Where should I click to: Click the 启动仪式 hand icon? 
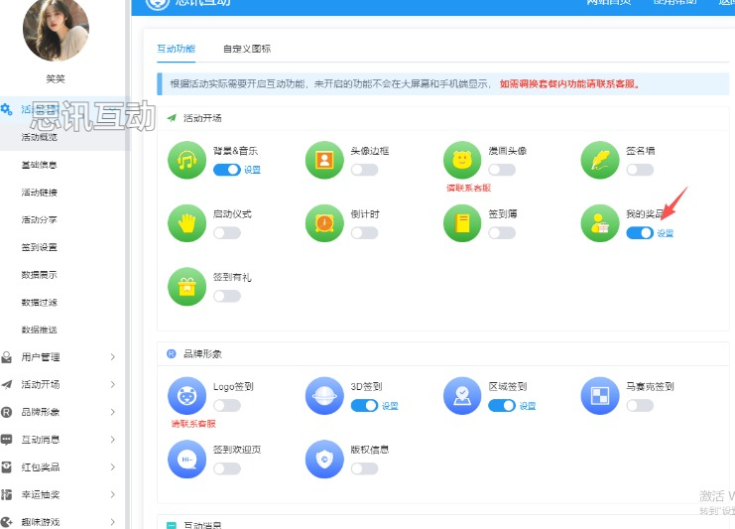pos(186,223)
